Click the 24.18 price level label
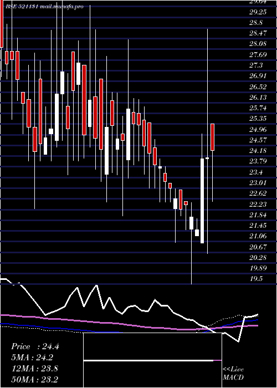 pyautogui.click(x=258, y=151)
